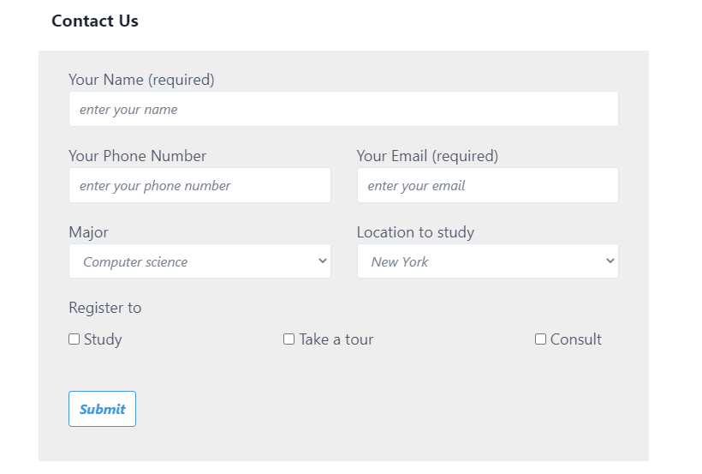Enable the Study checkbox
Viewport: 702px width, 474px height.
tap(74, 339)
